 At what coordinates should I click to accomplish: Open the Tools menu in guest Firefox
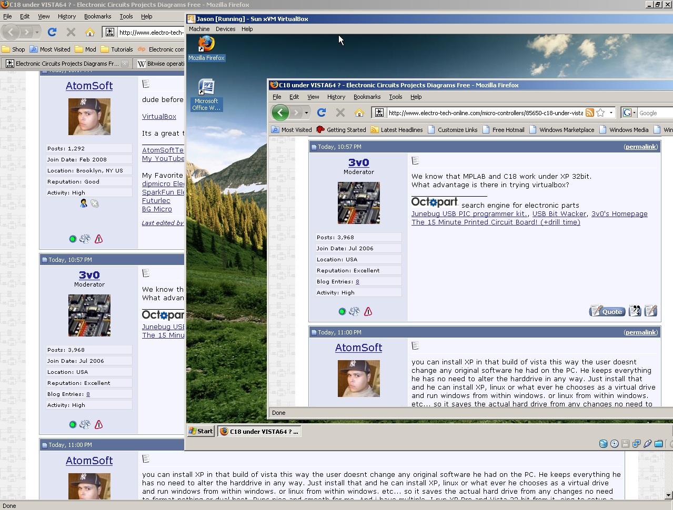[x=396, y=97]
